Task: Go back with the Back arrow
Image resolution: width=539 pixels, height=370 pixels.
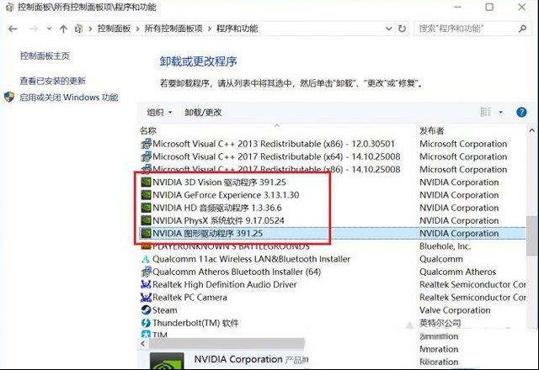Action: point(13,29)
